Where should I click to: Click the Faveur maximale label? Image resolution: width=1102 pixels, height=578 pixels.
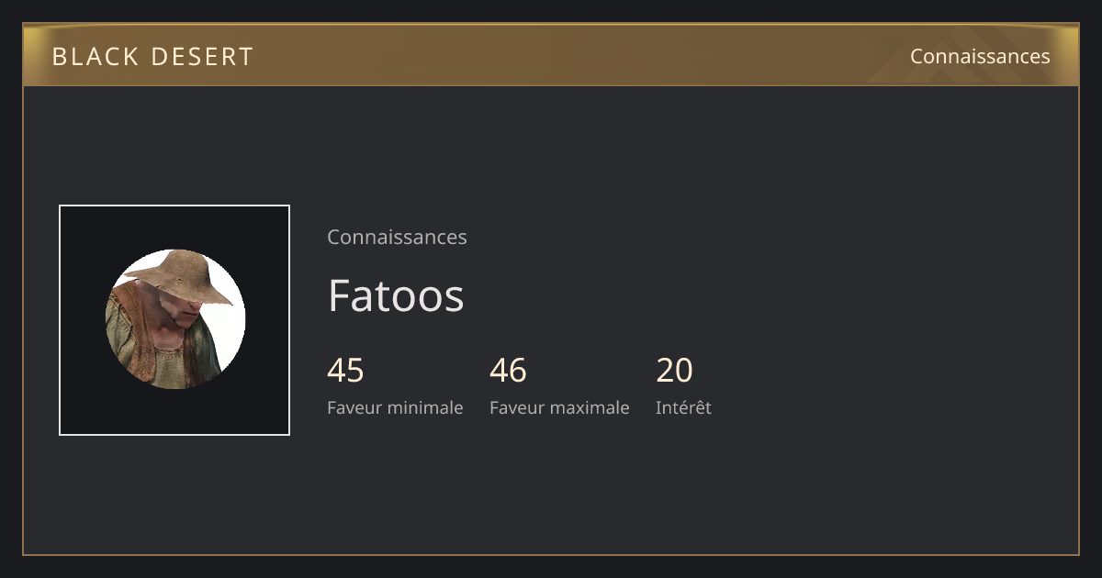pos(559,407)
